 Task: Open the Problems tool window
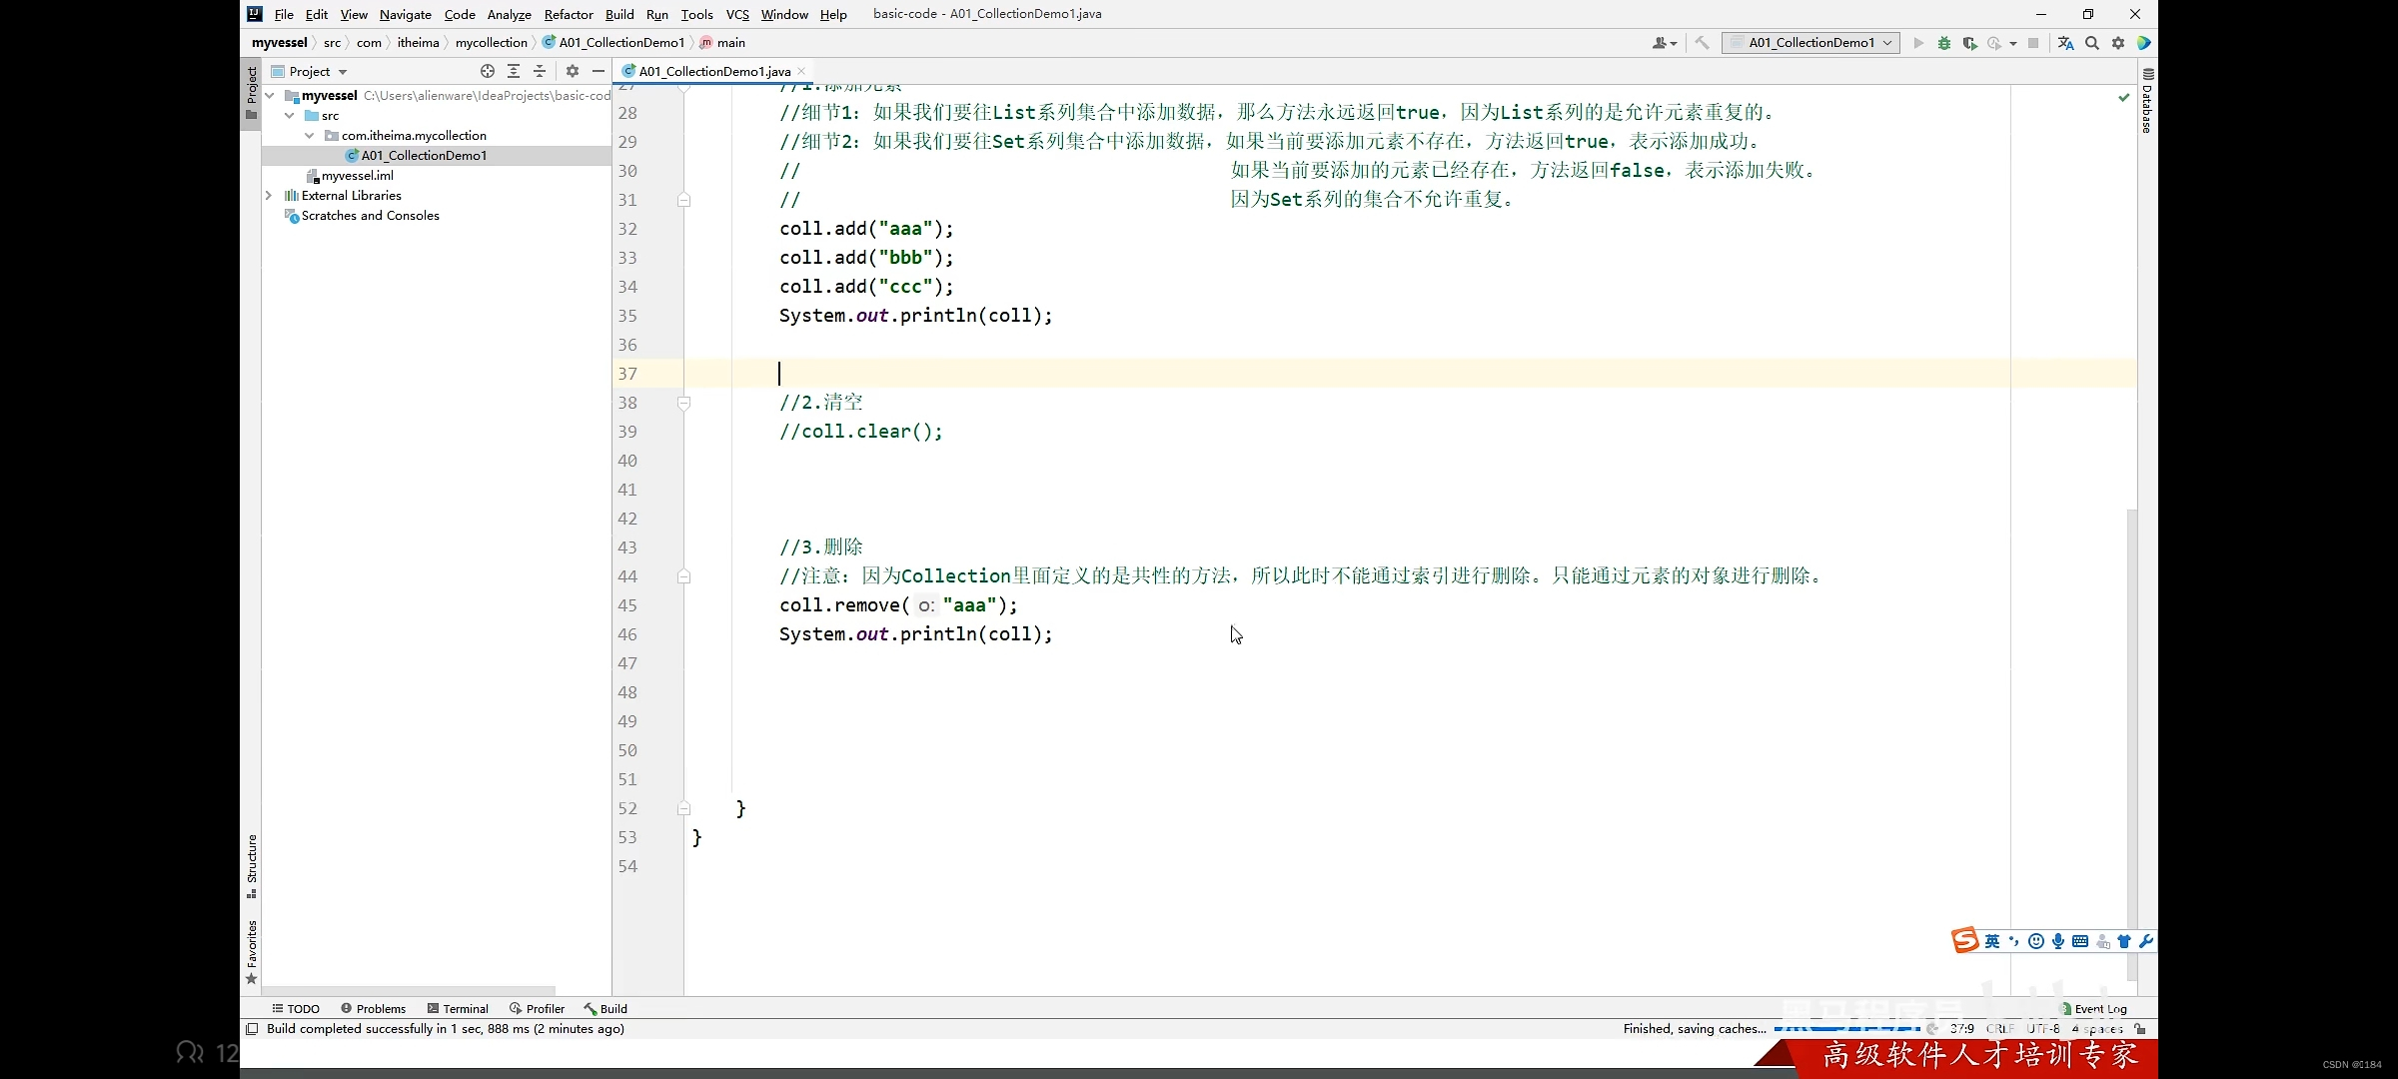tap(373, 1008)
